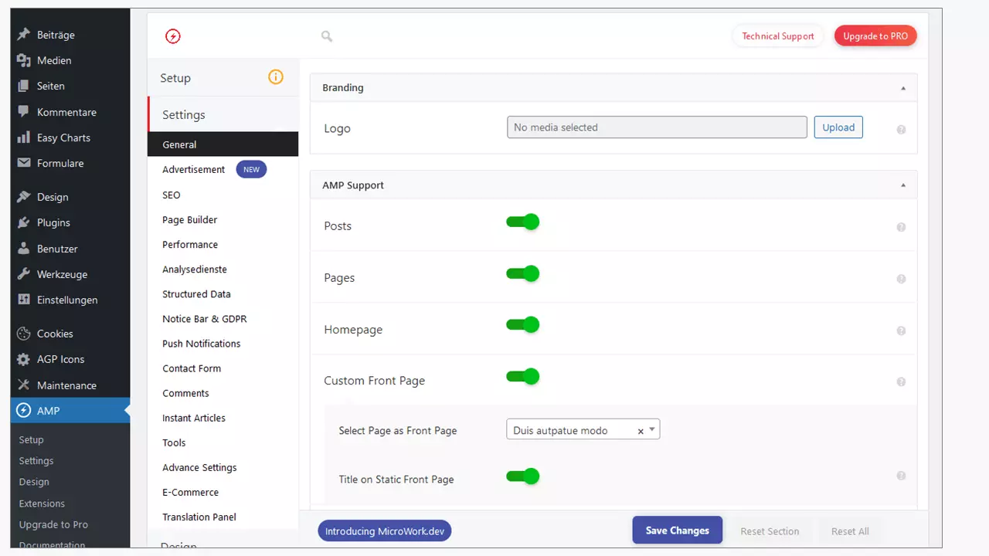Click the Setup section header
The image size is (989, 556).
pyautogui.click(x=223, y=77)
